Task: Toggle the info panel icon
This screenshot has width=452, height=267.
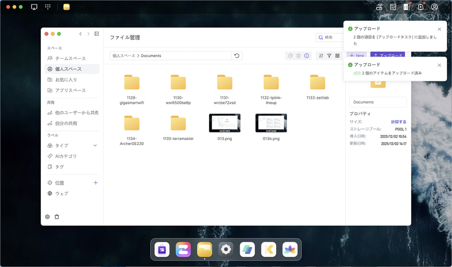Action: point(307,56)
